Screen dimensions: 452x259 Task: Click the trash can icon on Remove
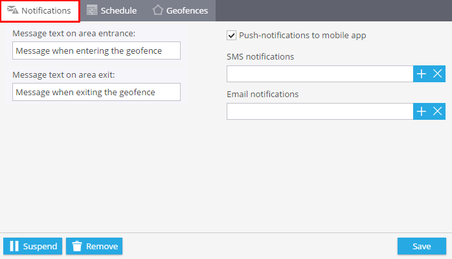77,246
